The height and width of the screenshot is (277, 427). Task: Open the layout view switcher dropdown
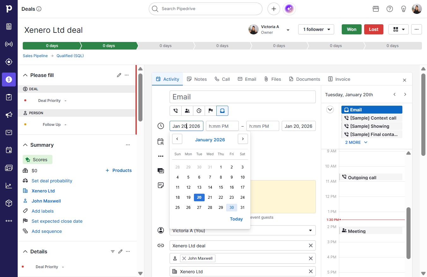click(399, 29)
